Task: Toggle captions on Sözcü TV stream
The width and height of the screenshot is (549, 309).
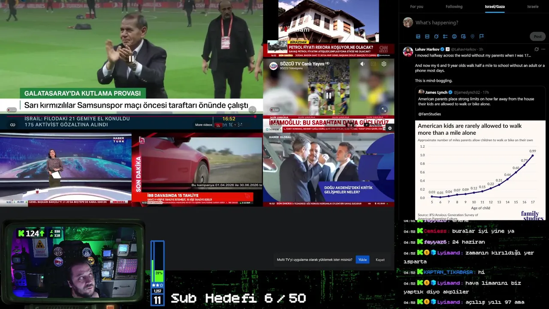Action: [373, 64]
